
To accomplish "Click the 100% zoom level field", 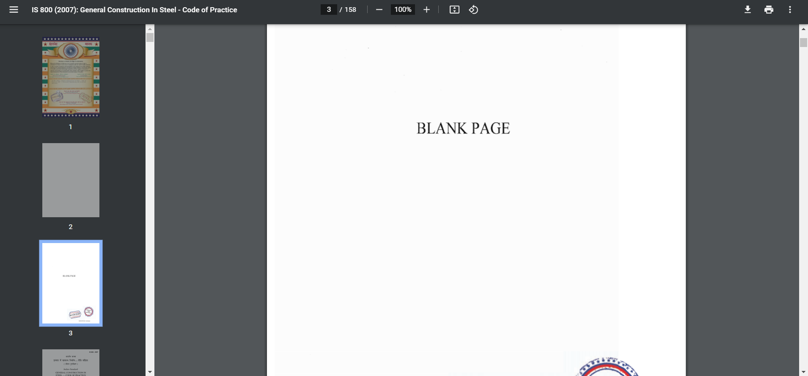I will point(403,10).
